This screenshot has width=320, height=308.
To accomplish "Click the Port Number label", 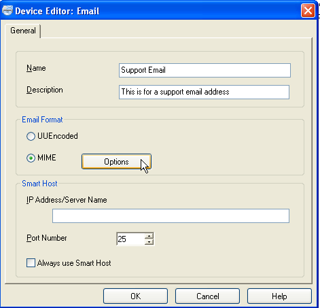I will pos(47,238).
